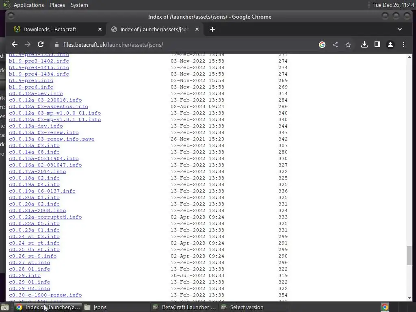This screenshot has height=312, width=416.
Task: Open c0.29.info link
Action: [25, 275]
